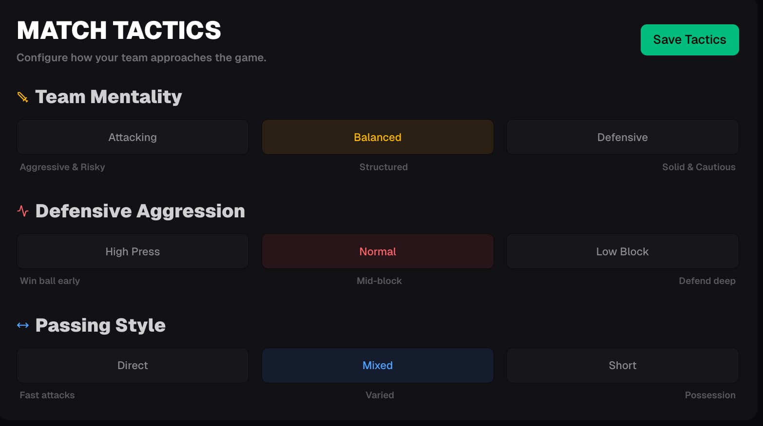Viewport: 763px width, 426px height.
Task: Switch team mentality to Defensive
Action: point(622,137)
